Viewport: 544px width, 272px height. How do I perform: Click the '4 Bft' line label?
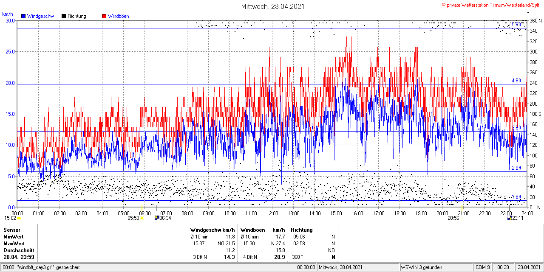click(516, 80)
